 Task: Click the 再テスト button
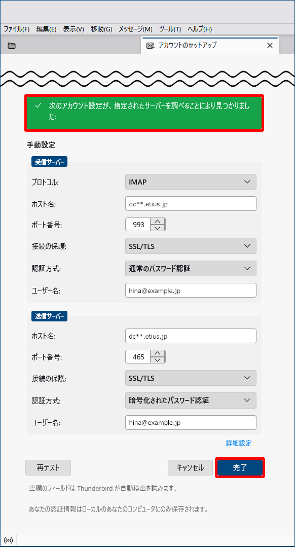[x=48, y=467]
